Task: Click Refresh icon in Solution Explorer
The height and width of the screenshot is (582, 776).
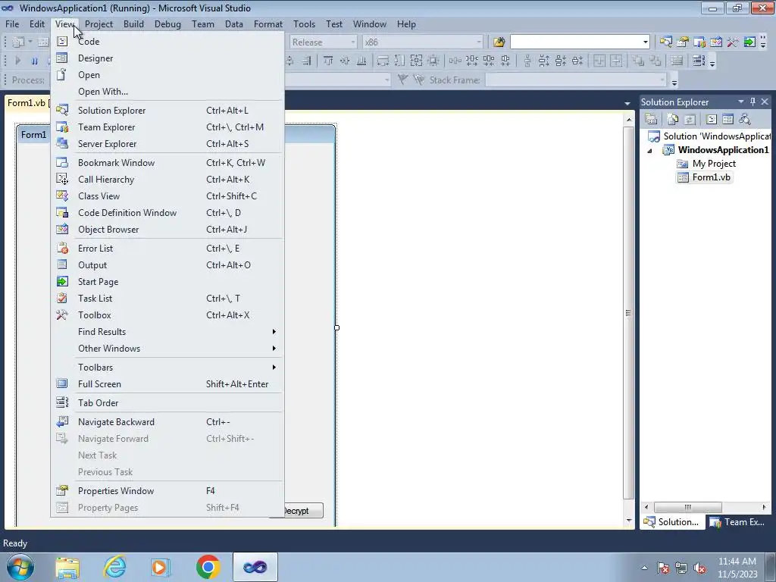Action: [x=690, y=119]
